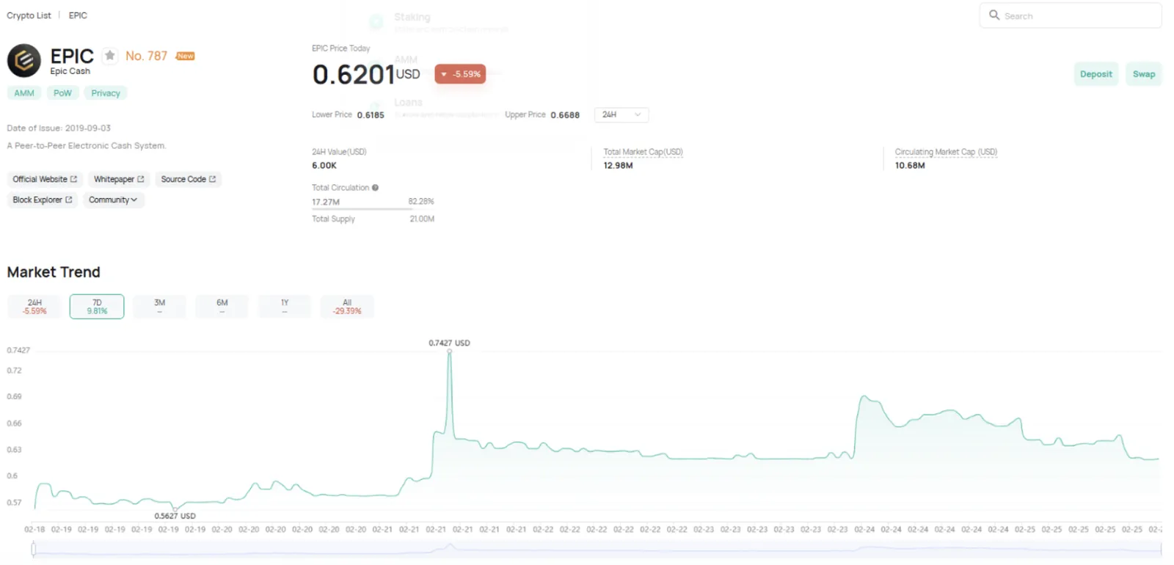
Task: Click the No. 787 rank text
Action: tap(146, 56)
